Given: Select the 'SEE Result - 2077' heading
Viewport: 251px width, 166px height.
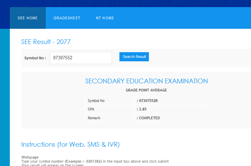Looking at the screenshot, I should tap(46, 42).
